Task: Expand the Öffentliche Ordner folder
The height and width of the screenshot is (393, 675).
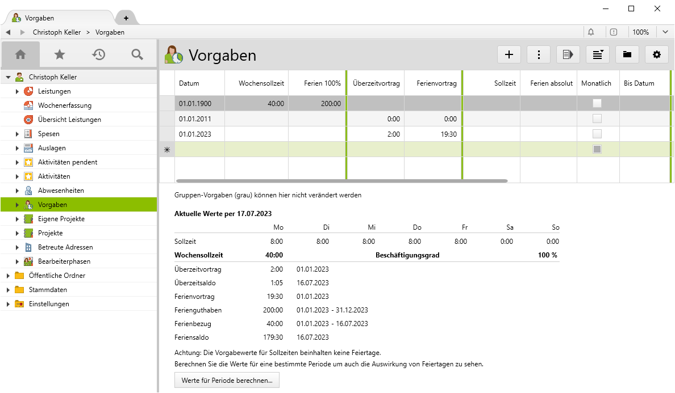Action: pyautogui.click(x=8, y=276)
